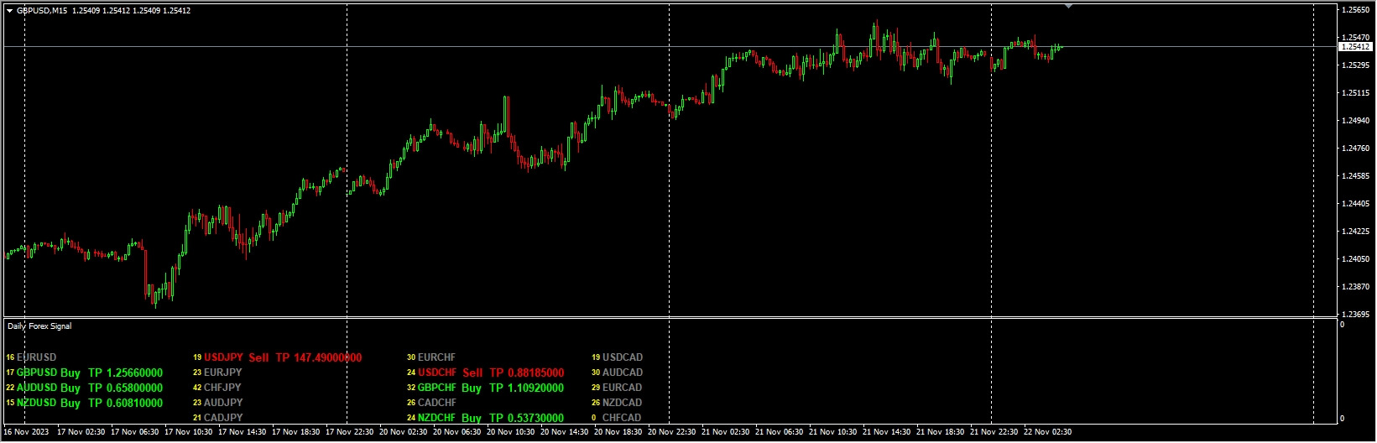
Task: Select the NZDCAD pair label
Action: click(622, 403)
